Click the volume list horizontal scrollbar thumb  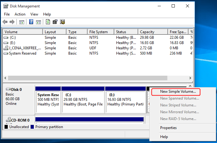click(x=88, y=78)
